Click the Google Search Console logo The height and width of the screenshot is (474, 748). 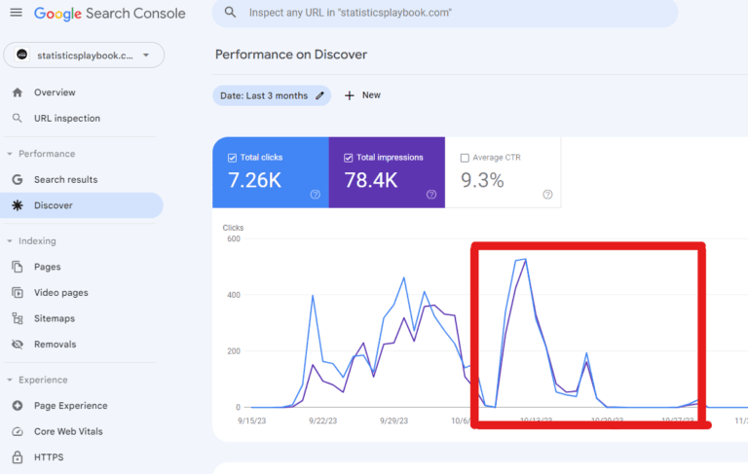tap(110, 14)
